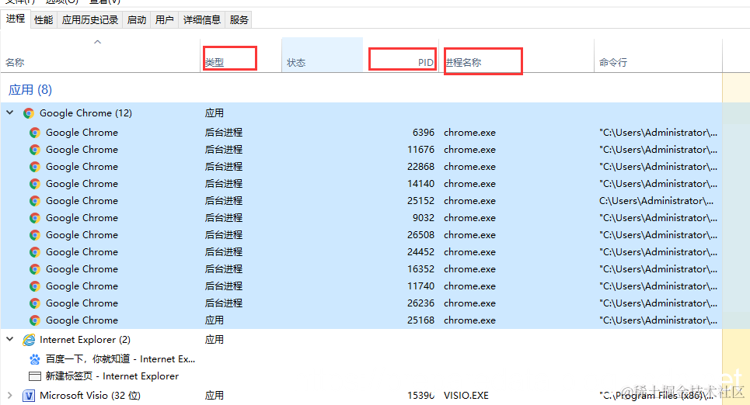The image size is (750, 405).
Task: Collapse the Google Chrome (12) group
Action: (x=10, y=112)
